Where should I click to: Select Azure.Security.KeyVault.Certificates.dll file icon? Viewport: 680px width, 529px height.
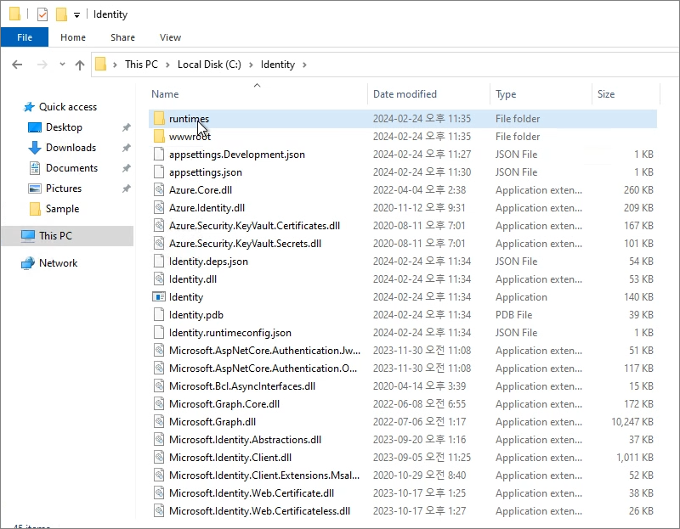(x=159, y=225)
